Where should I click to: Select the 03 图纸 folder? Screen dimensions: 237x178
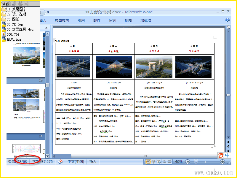(x=10, y=19)
